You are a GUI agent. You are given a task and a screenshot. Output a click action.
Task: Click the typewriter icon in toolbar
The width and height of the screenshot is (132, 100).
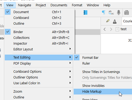pyautogui.click(x=126, y=12)
